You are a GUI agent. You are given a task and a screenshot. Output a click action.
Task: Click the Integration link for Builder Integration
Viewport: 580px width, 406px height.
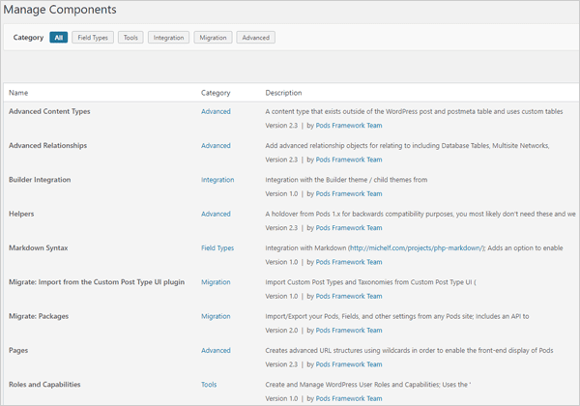pos(217,180)
